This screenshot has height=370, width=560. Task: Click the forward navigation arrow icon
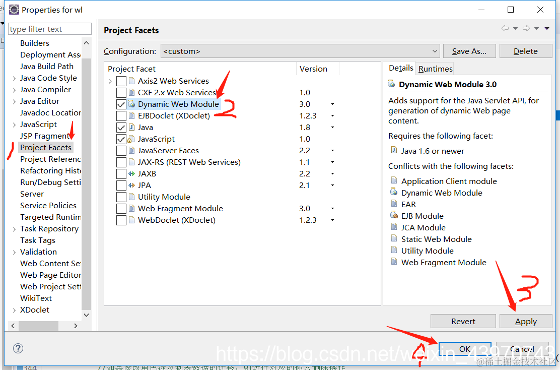[526, 28]
